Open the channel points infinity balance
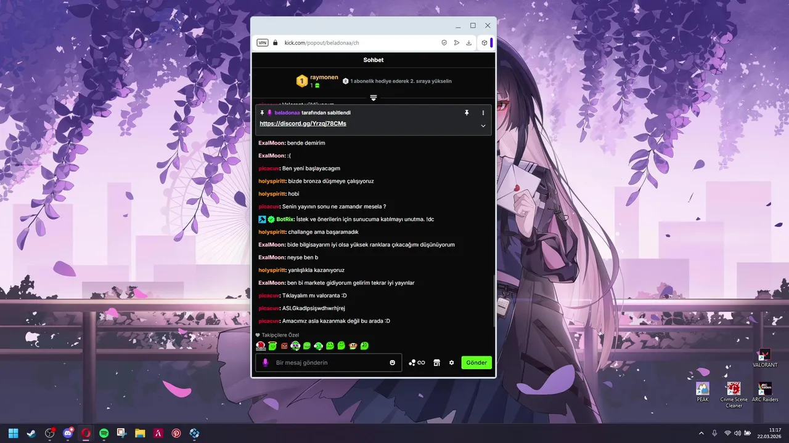Viewport: 789px width, 443px height. [417, 362]
